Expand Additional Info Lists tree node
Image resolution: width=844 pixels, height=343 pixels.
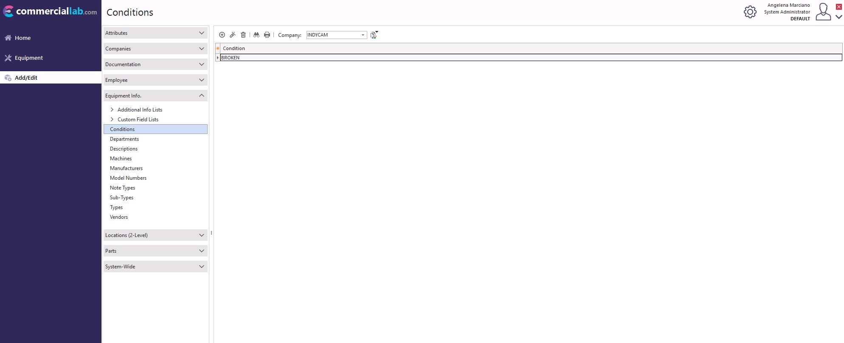click(x=112, y=110)
